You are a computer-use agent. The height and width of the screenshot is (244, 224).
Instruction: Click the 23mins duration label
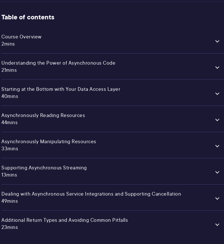pyautogui.click(x=10, y=227)
